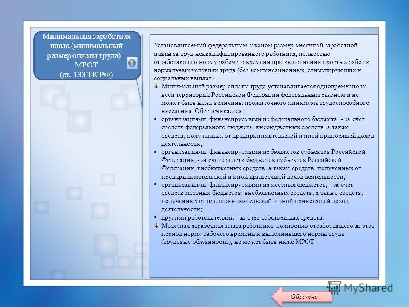Click text 'не может быть ниже МРОТ'
The height and width of the screenshot is (307, 409).
coord(274,242)
